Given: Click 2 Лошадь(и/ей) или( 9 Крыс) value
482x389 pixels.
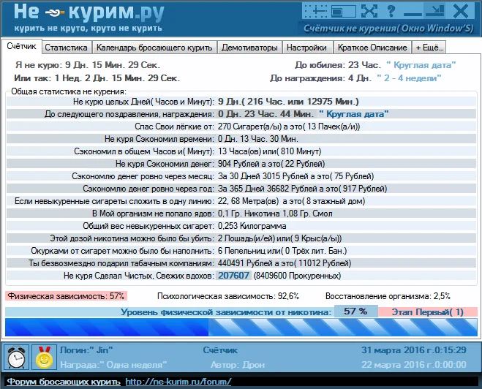Looking at the screenshot, I should pos(279,238).
